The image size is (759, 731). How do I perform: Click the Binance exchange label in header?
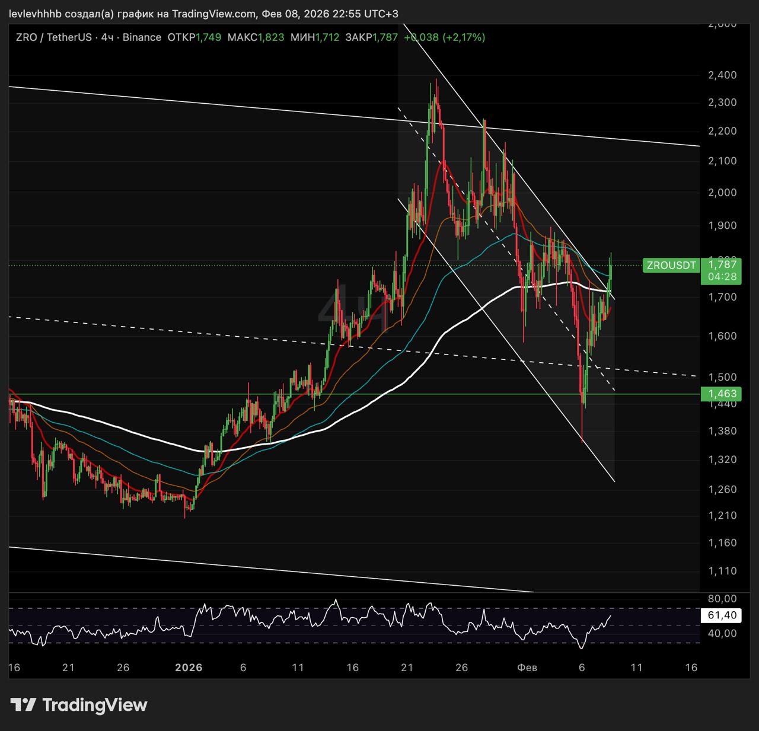tap(142, 37)
